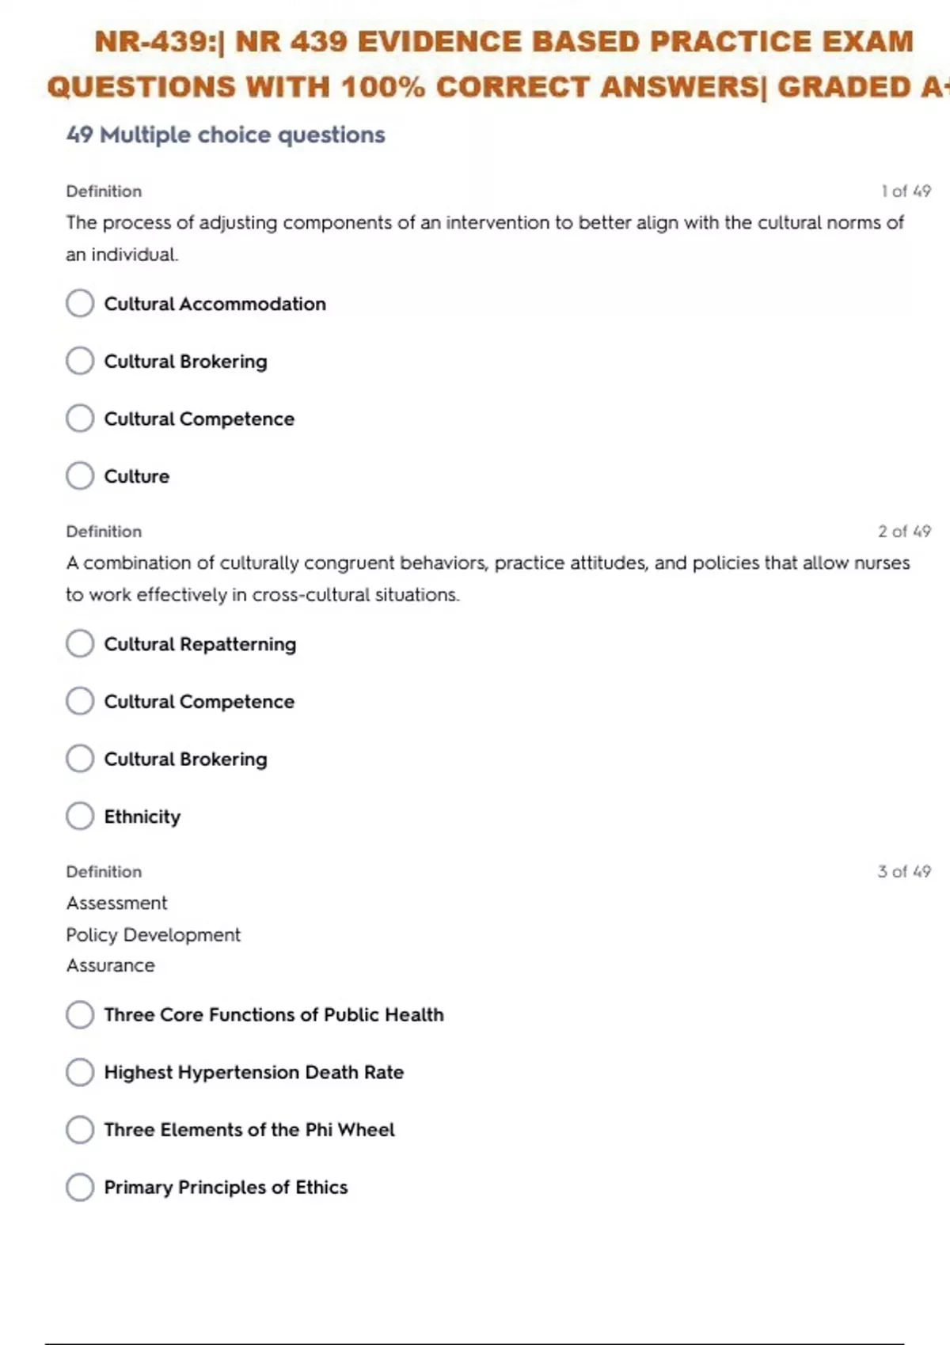This screenshot has height=1345, width=950.
Task: Click the '1 of 49' question counter
Action: (906, 191)
